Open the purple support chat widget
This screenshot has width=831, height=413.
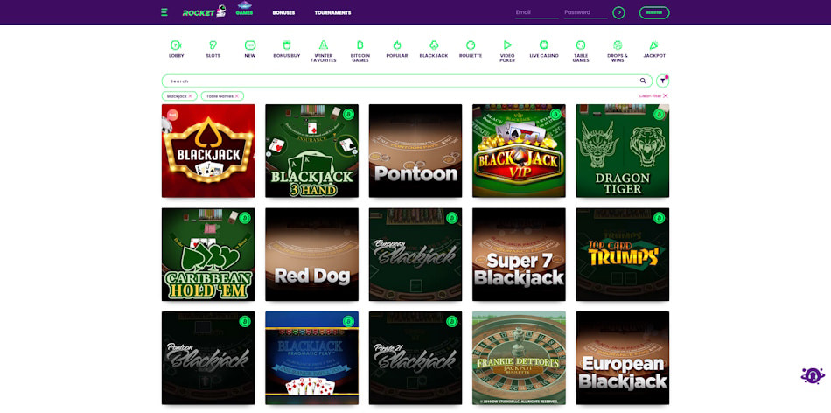pos(813,375)
